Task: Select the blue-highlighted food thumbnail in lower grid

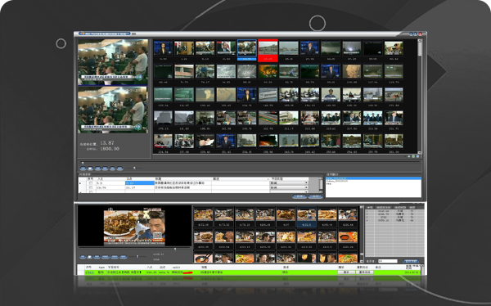Action: click(x=306, y=217)
